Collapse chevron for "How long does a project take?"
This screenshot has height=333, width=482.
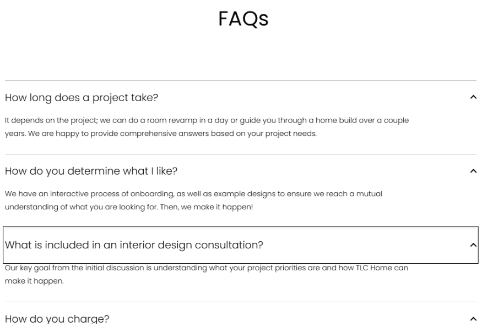click(x=473, y=97)
